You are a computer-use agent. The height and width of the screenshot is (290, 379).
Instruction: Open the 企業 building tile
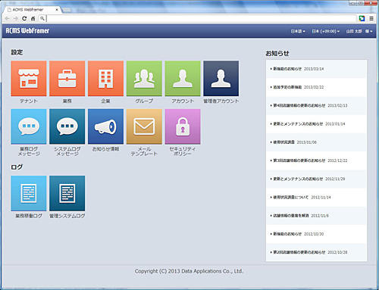[x=105, y=79]
